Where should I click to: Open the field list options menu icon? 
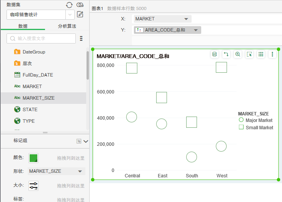pyautogui.click(x=81, y=38)
